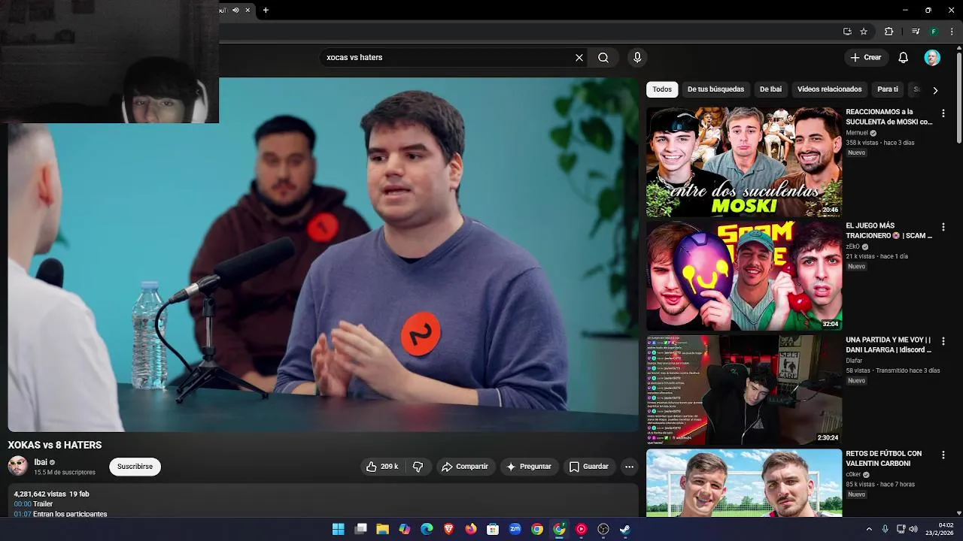Open YouTube notifications bell
963x541 pixels.
(904, 57)
